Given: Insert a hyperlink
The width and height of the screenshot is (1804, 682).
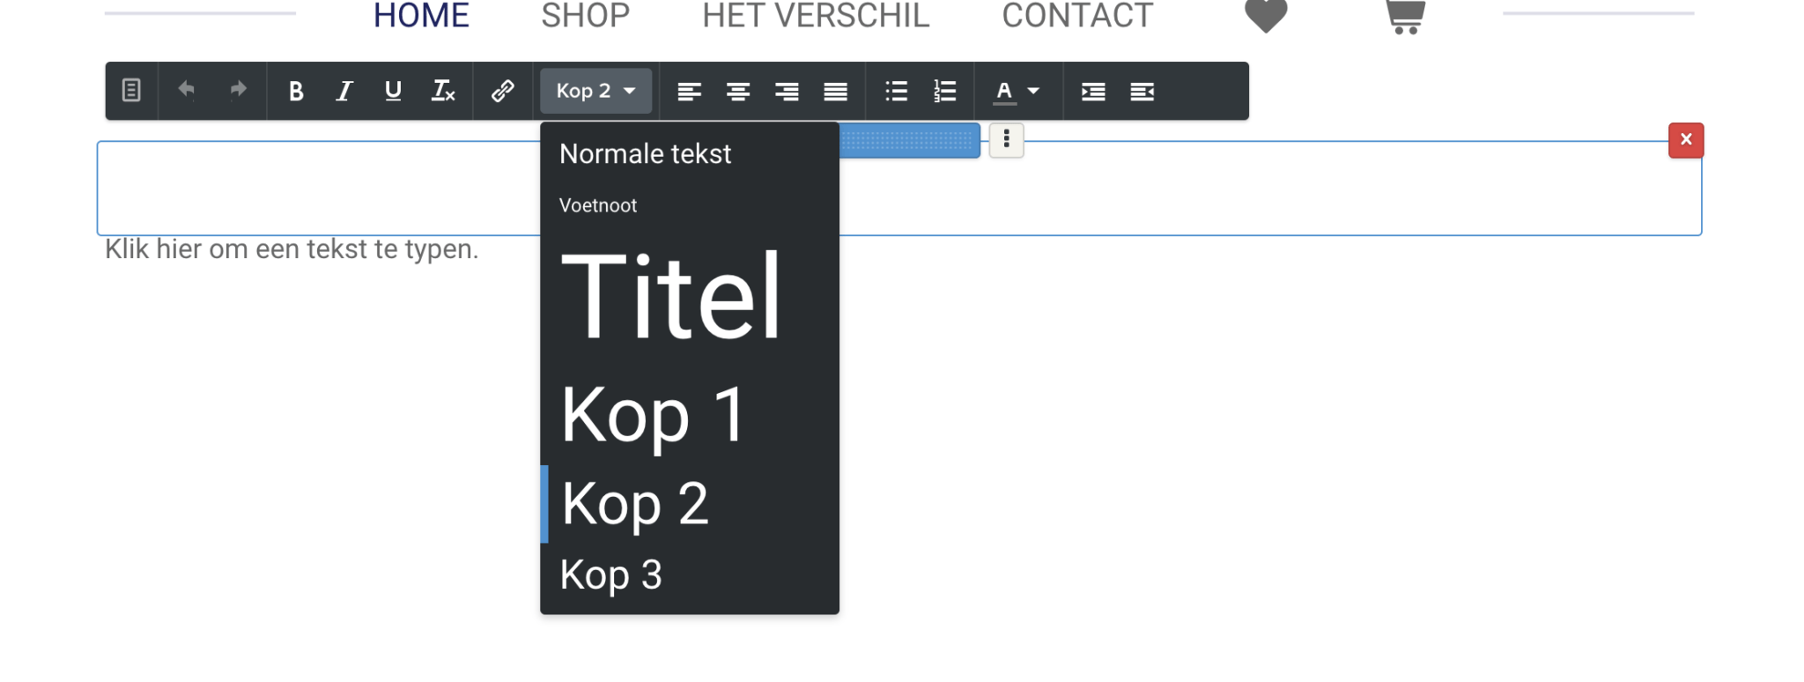Looking at the screenshot, I should 502,91.
